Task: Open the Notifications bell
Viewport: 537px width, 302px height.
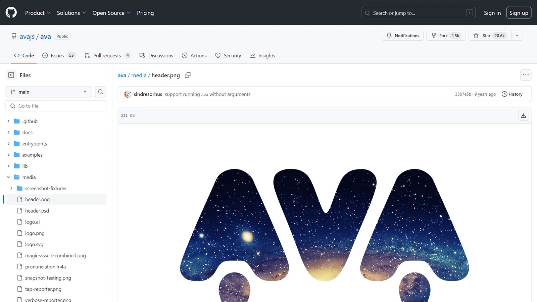Action: [402, 36]
